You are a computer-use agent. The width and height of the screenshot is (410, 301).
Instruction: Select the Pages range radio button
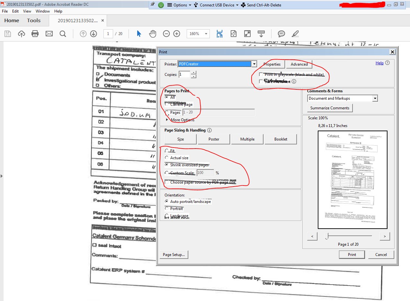[x=167, y=113]
